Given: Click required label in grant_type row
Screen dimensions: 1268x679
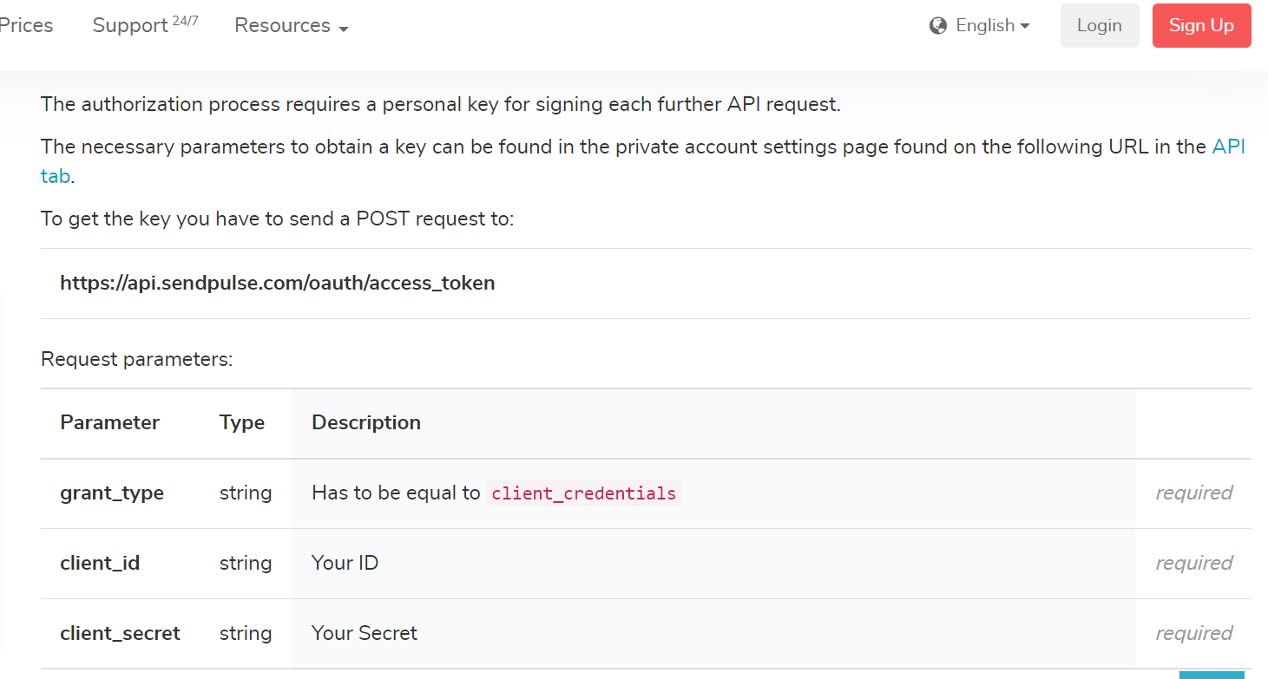Looking at the screenshot, I should pos(1194,493).
